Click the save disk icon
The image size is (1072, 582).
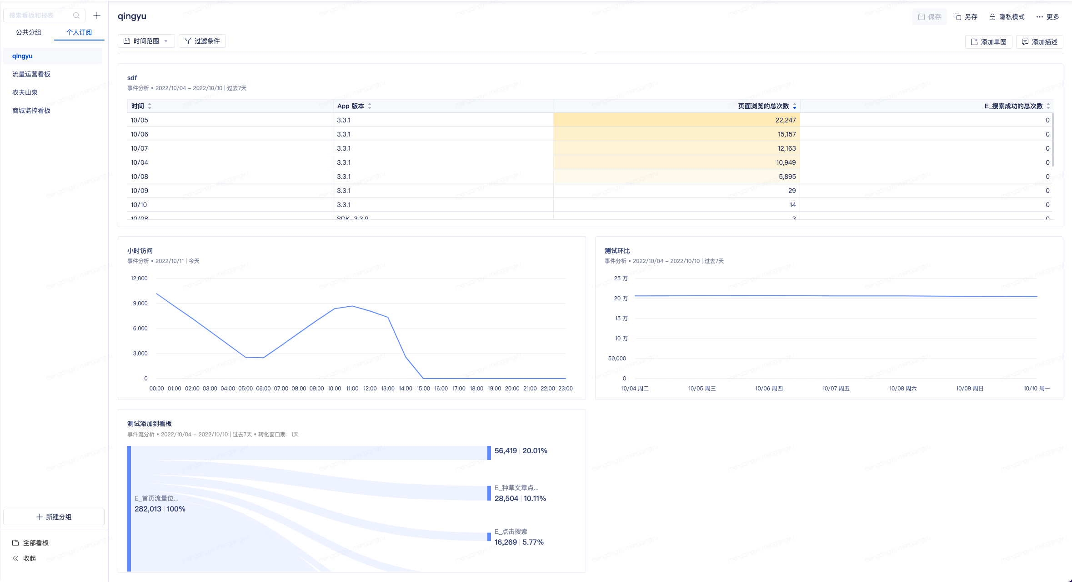pyautogui.click(x=922, y=17)
